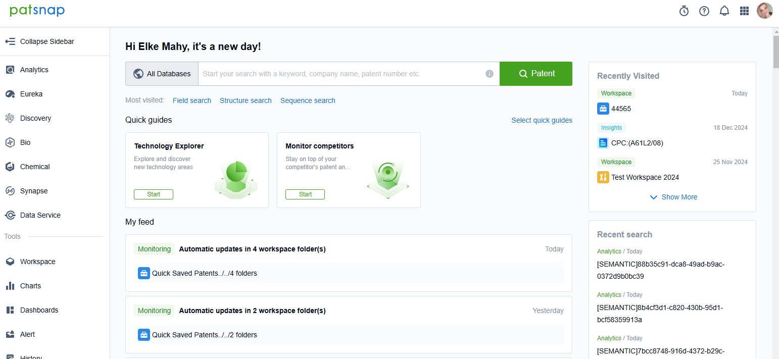Viewport: 779px width, 359px height.
Task: Select Dashboards in the sidebar
Action: coord(39,310)
